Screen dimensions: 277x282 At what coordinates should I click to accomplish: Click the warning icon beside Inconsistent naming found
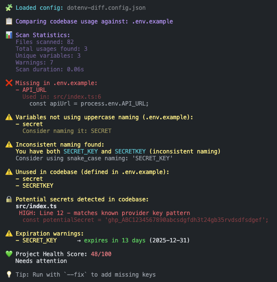(x=9, y=145)
